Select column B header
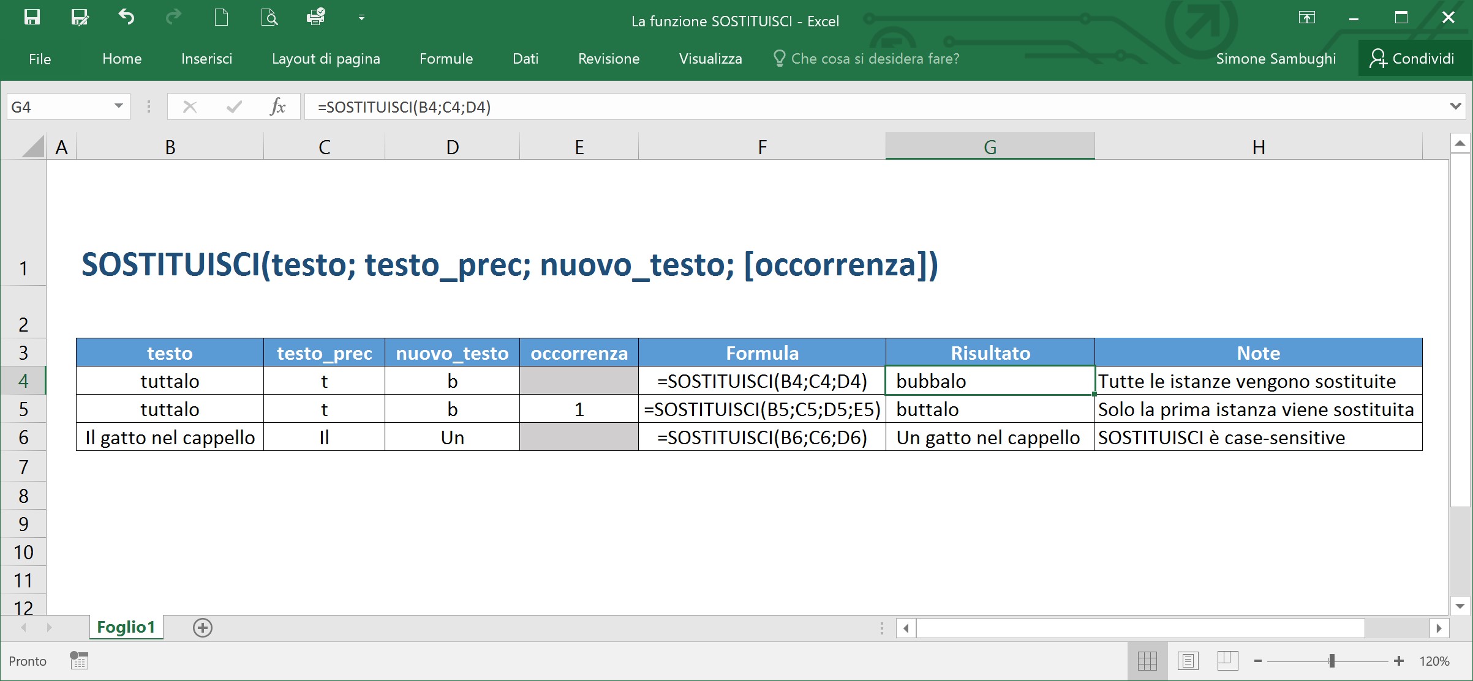Screen dimensions: 1473x681 170,147
